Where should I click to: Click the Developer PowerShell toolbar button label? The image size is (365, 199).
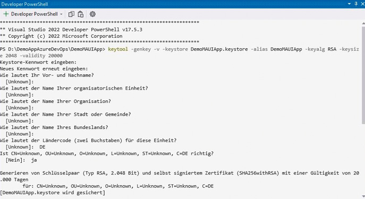[x=34, y=14]
